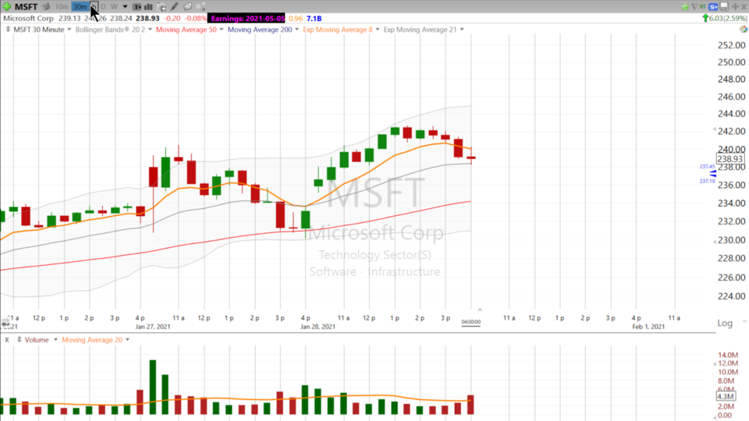
Task: Click the Jan 27, 2021 date label
Action: 152,327
